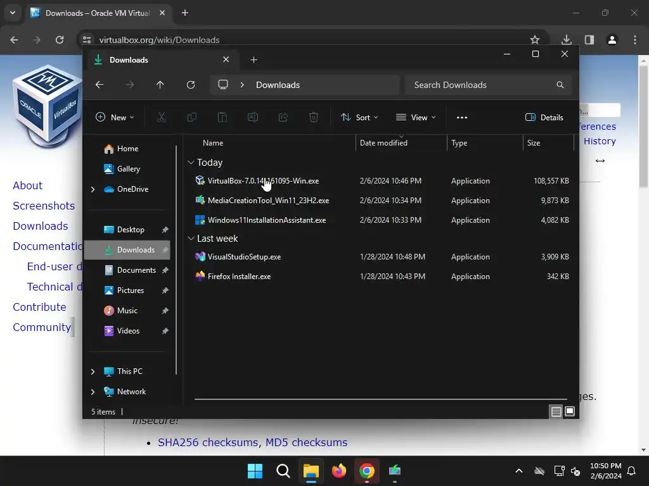
Task: Open Windows Start menu
Action: point(255,471)
